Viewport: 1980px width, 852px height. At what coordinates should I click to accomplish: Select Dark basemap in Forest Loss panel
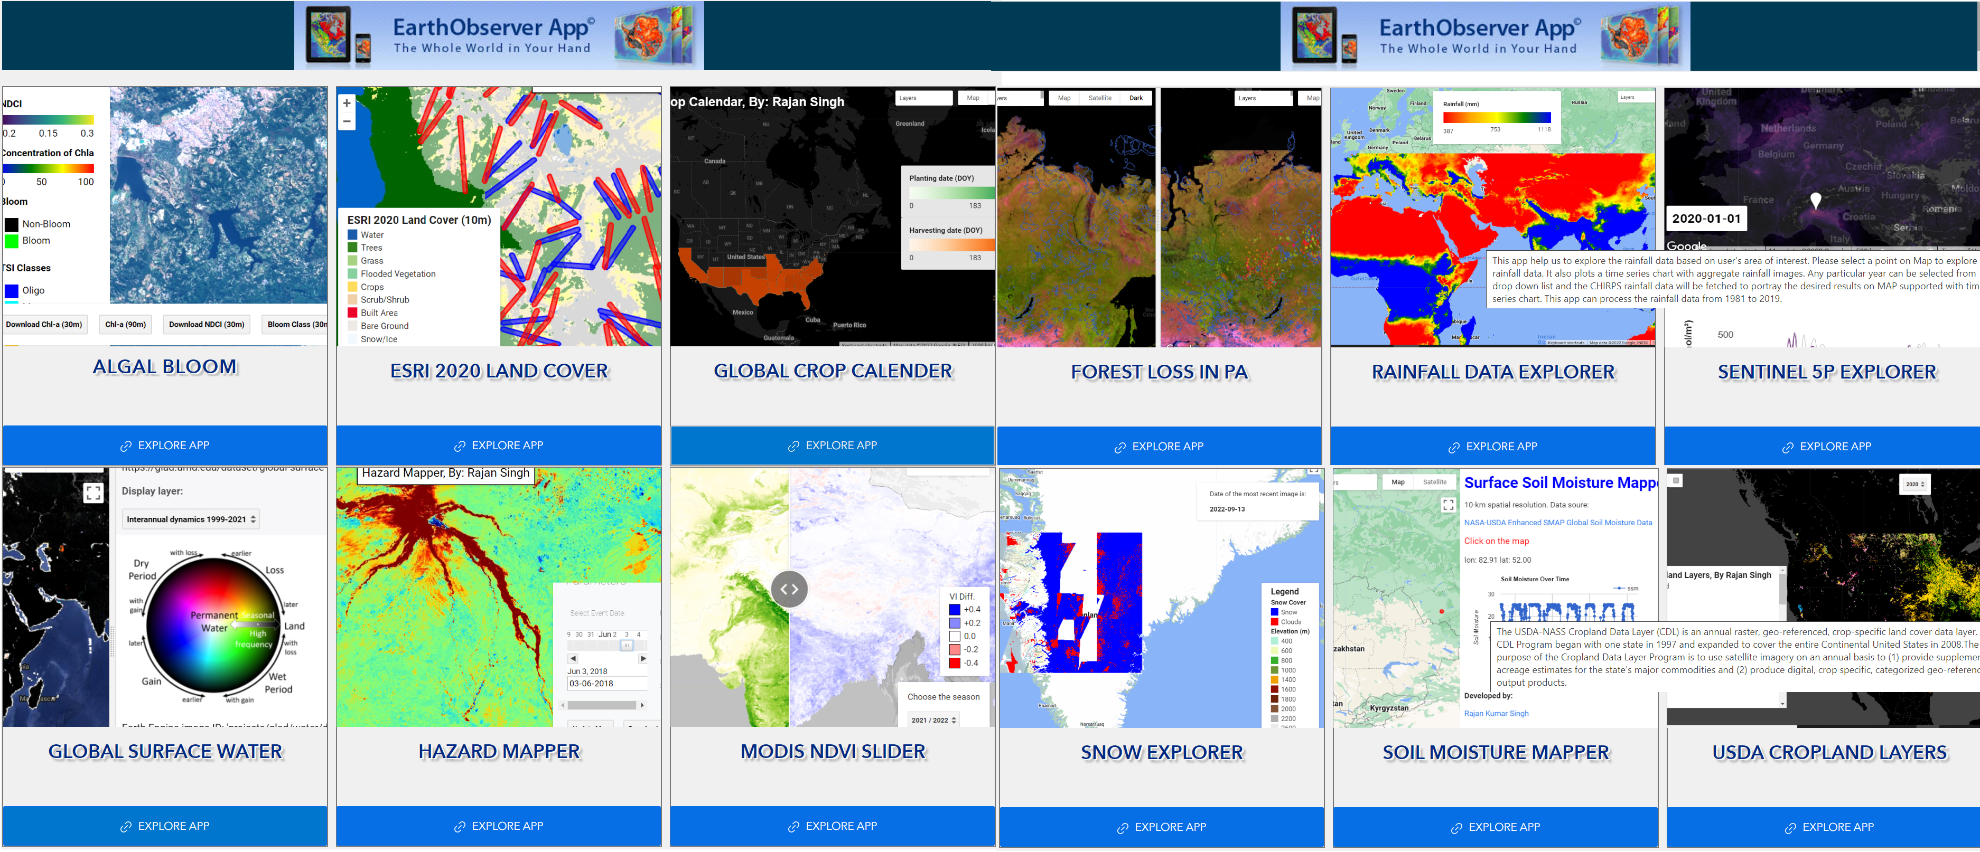pos(1135,98)
